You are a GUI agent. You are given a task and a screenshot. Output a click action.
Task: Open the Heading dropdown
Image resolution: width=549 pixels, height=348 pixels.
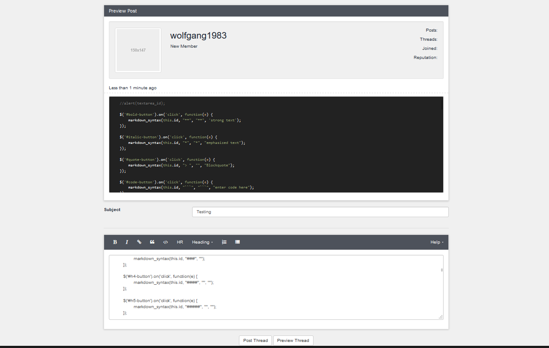pyautogui.click(x=203, y=242)
